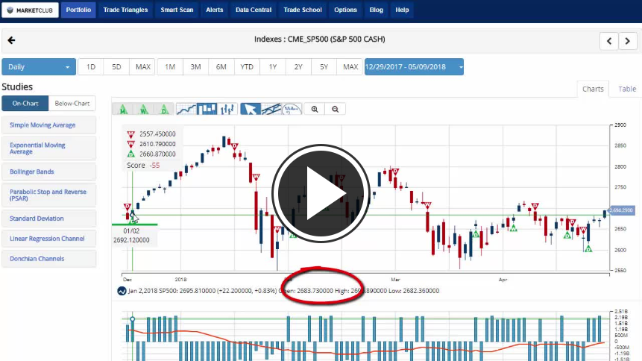Open the Portfolio menu
The height and width of the screenshot is (361, 642).
(78, 10)
